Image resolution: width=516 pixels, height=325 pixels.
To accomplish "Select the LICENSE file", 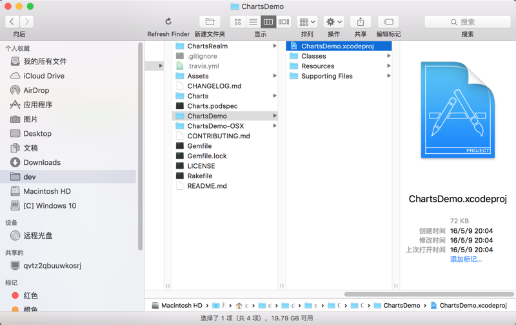I will pos(225,166).
